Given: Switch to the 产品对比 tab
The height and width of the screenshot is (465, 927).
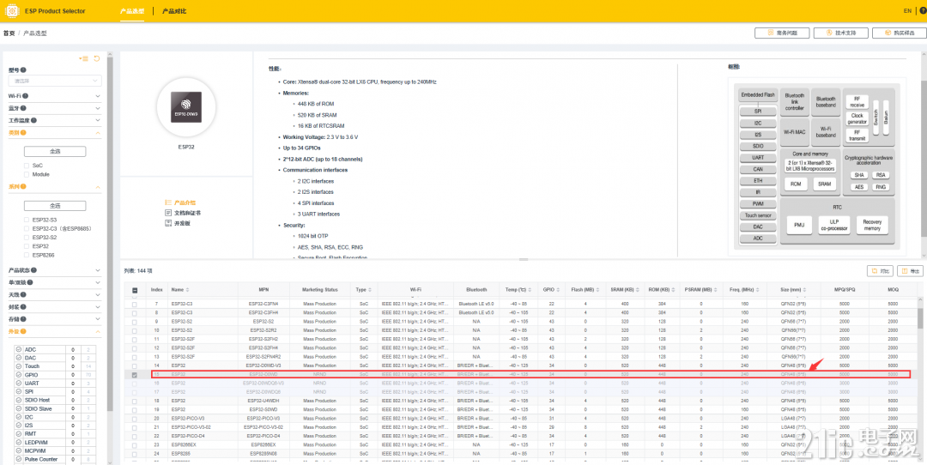Looking at the screenshot, I should click(x=173, y=11).
